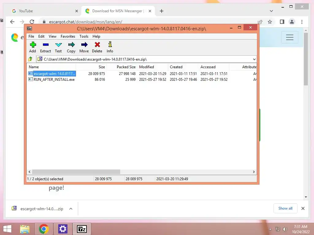This screenshot has width=314, height=235.
Task: Open the Escargot site hamburger menu
Action: [x=290, y=37]
